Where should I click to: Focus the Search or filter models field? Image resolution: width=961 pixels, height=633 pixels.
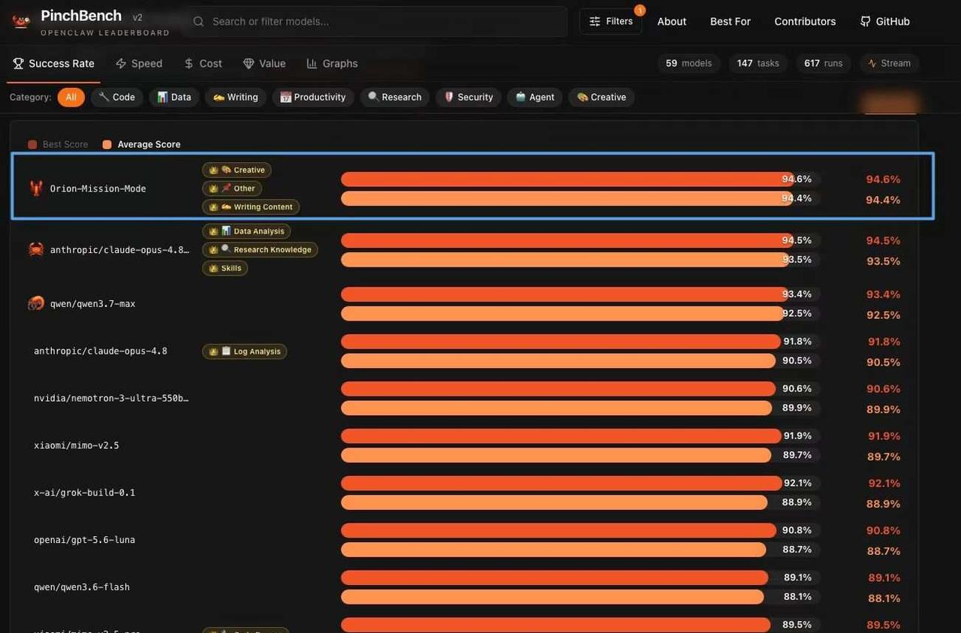coord(379,21)
